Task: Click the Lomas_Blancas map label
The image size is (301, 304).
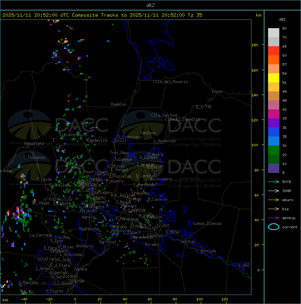Action: [x=208, y=223]
